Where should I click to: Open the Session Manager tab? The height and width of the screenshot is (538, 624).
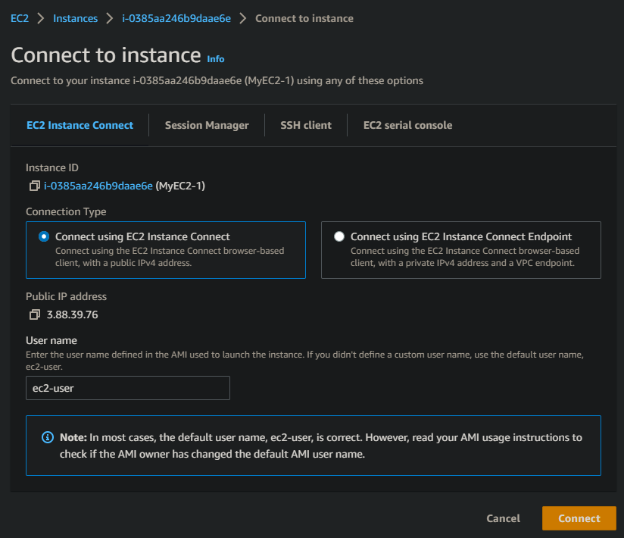click(x=207, y=125)
